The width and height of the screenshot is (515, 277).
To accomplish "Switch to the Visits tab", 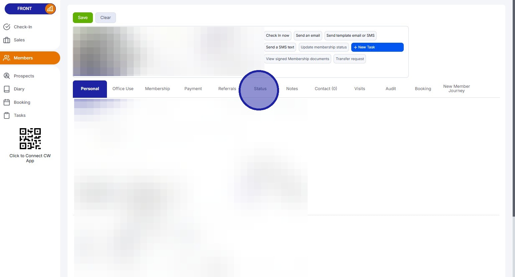I will coord(360,89).
